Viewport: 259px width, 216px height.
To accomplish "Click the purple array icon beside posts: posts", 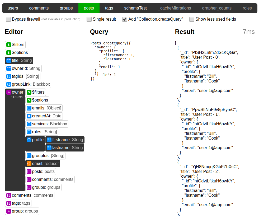I will (29, 172).
